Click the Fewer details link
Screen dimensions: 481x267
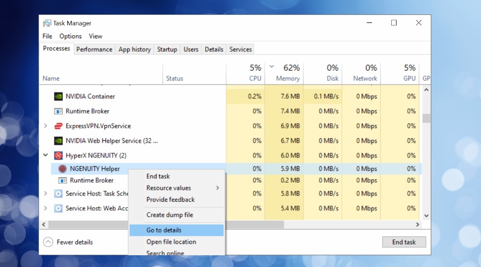(74, 242)
